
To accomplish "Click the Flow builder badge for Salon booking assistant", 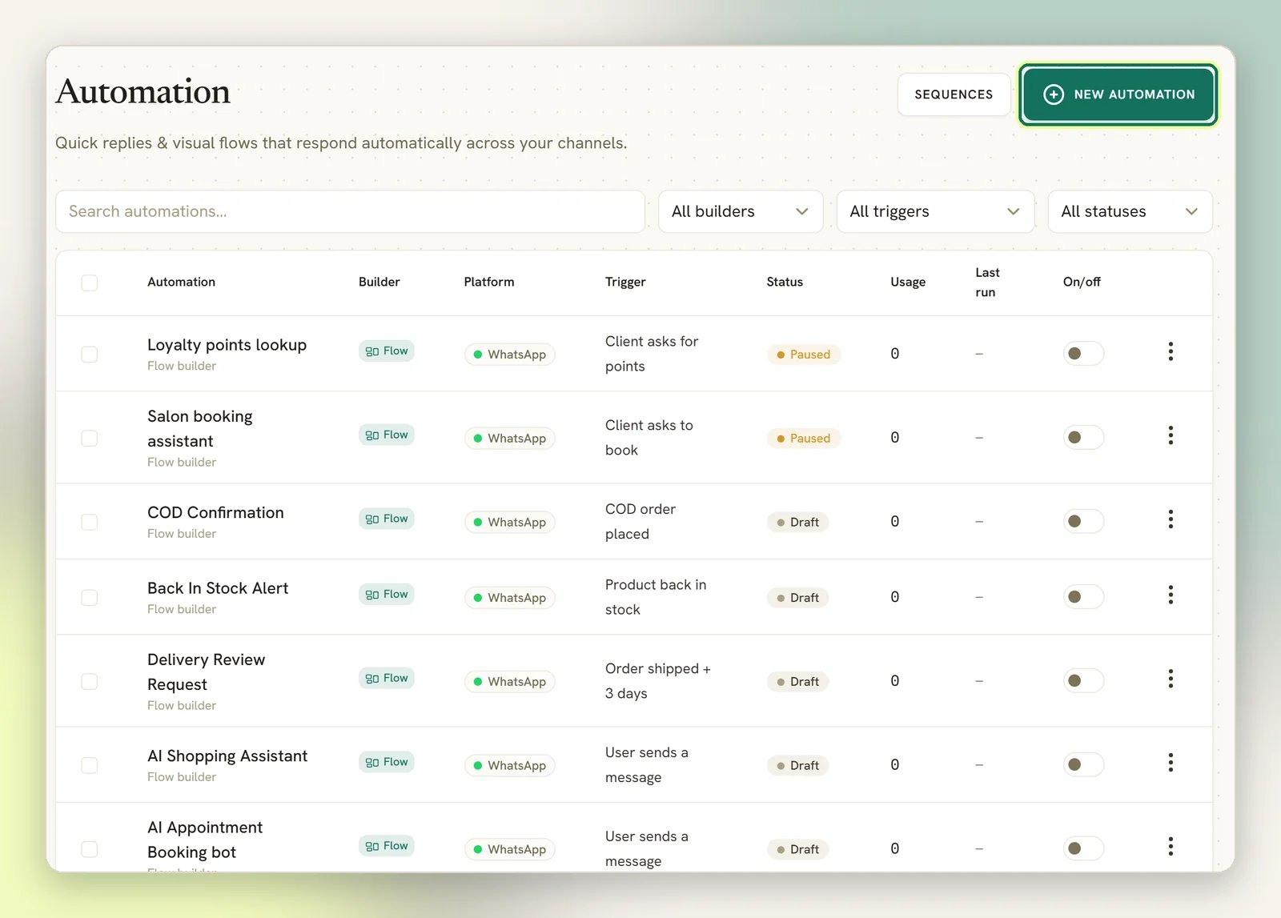I will pos(387,435).
